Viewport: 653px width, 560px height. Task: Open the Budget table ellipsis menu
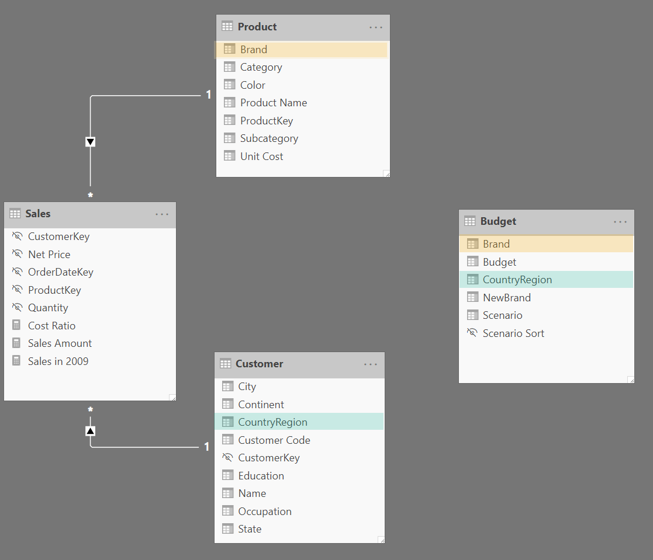click(x=620, y=222)
